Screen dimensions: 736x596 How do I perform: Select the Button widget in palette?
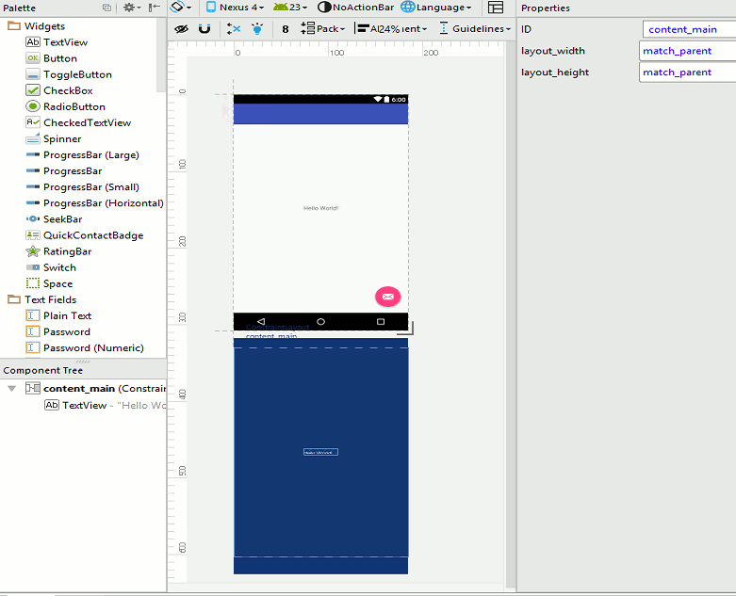(x=51, y=58)
